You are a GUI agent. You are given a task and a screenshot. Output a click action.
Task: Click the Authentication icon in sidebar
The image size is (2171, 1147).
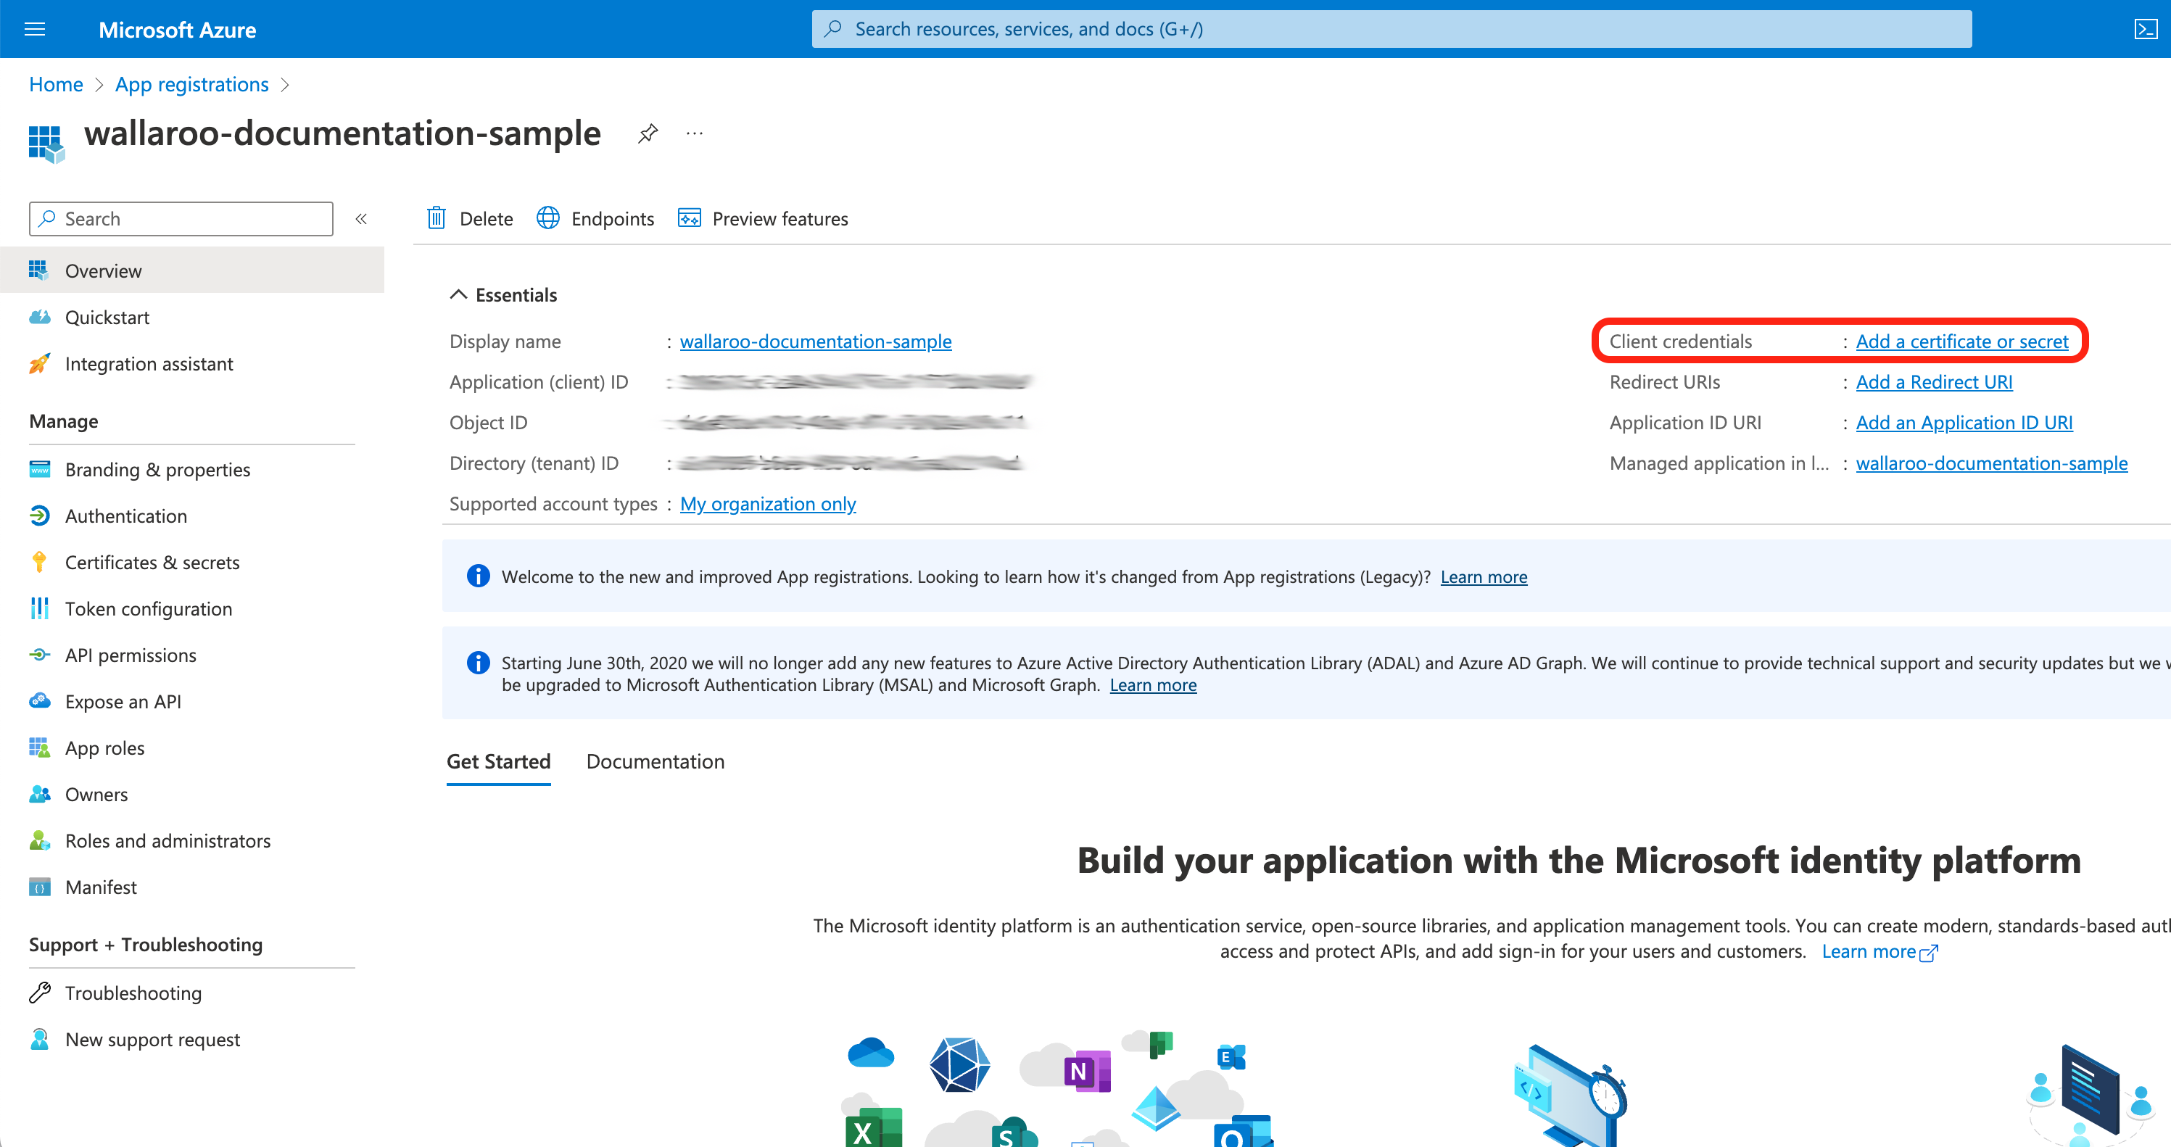click(x=38, y=514)
